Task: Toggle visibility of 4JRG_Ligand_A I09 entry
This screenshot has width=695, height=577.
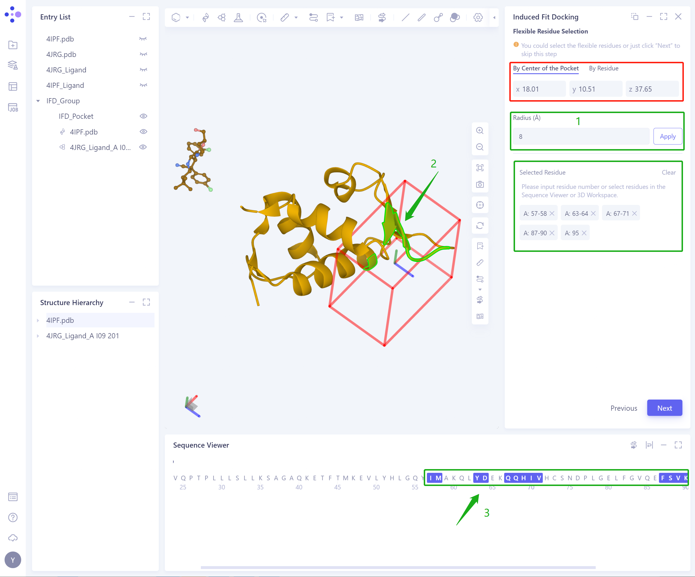Action: pos(143,147)
